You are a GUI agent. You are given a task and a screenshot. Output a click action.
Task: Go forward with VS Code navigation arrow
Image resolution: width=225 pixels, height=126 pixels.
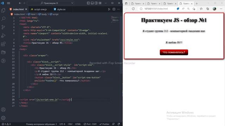click(x=24, y=3)
